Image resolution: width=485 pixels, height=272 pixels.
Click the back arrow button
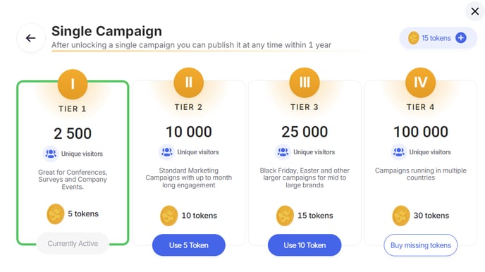[31, 38]
